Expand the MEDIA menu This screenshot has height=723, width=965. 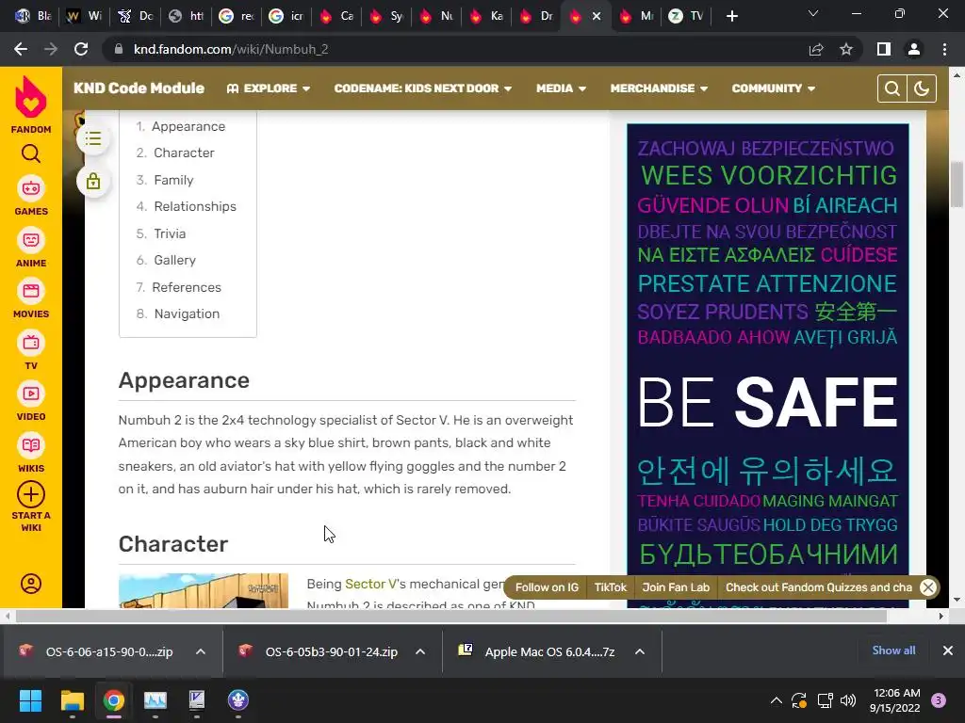tap(561, 88)
